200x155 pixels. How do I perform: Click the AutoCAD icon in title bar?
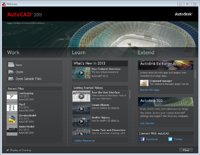pyautogui.click(x=4, y=4)
